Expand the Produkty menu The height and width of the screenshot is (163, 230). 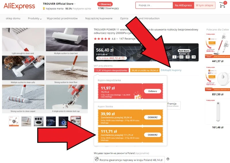click(x=35, y=18)
